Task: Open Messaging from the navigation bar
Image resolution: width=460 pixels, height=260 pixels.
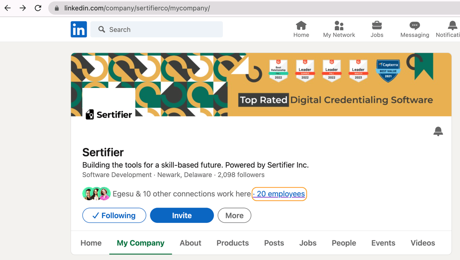Action: [414, 29]
